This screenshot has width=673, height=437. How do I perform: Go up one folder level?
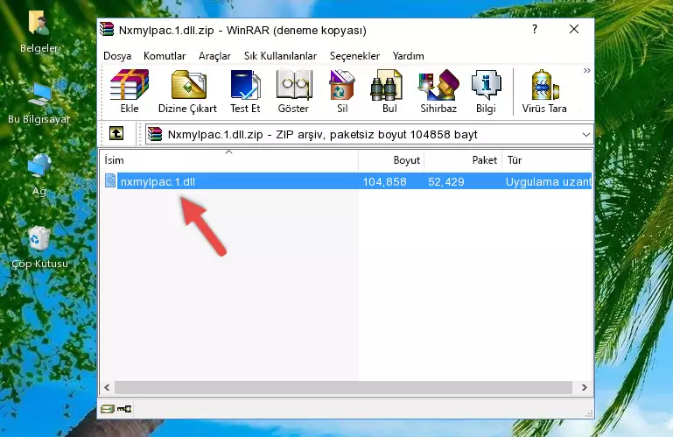click(116, 134)
